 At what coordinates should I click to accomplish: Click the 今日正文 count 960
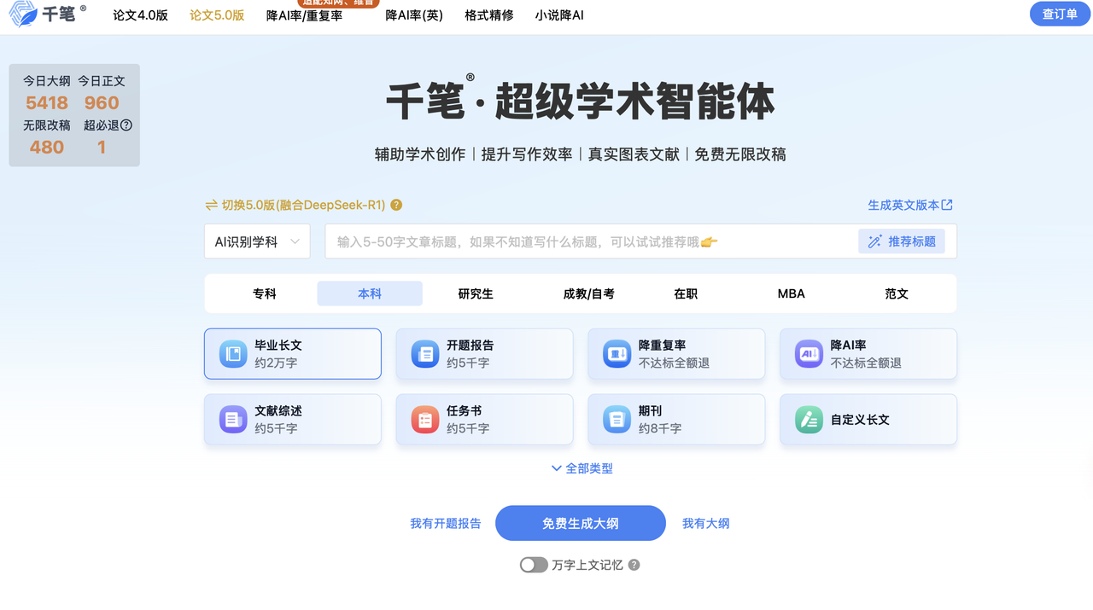click(102, 103)
